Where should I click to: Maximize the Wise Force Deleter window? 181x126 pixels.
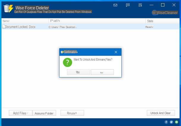click(x=163, y=5)
